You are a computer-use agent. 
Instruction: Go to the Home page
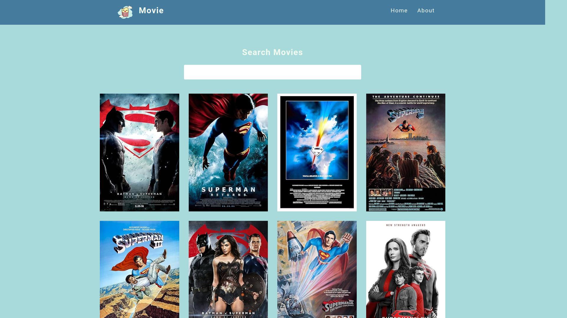point(399,11)
